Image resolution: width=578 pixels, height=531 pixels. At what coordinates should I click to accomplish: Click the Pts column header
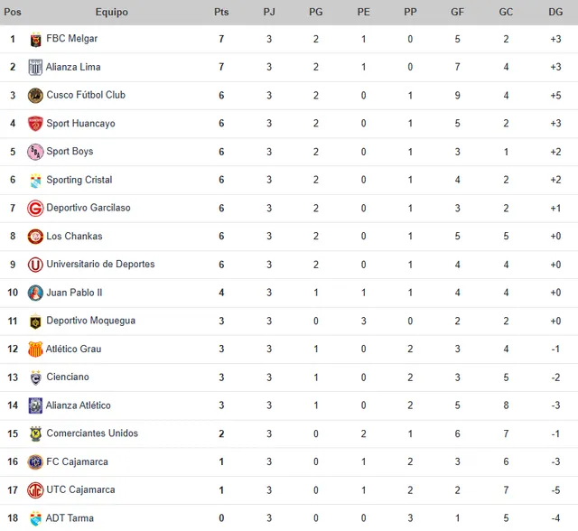click(x=221, y=12)
